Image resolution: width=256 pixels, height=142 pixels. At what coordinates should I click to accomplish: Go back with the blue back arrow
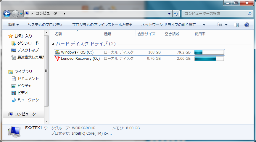coord(7,14)
